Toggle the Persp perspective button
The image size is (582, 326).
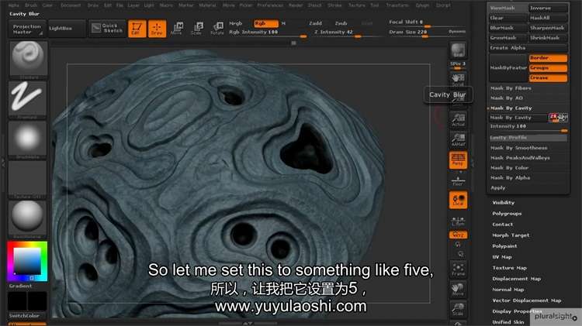[458, 160]
